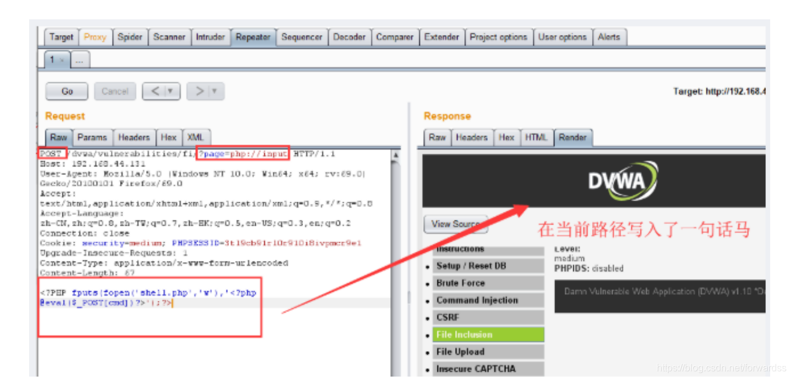Screen dimensions: 792x379
Task: Select the Request Raw tab
Action: pyautogui.click(x=59, y=137)
